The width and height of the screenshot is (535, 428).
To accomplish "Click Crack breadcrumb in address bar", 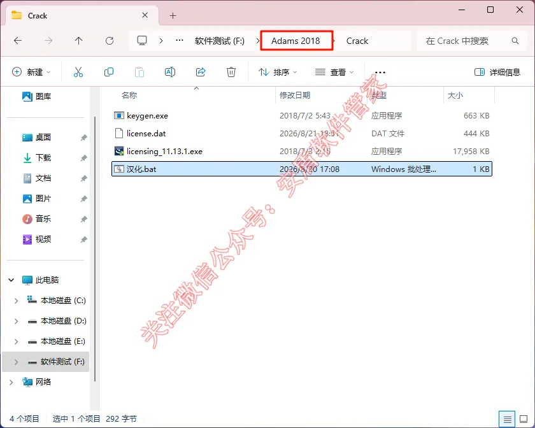I will point(357,41).
